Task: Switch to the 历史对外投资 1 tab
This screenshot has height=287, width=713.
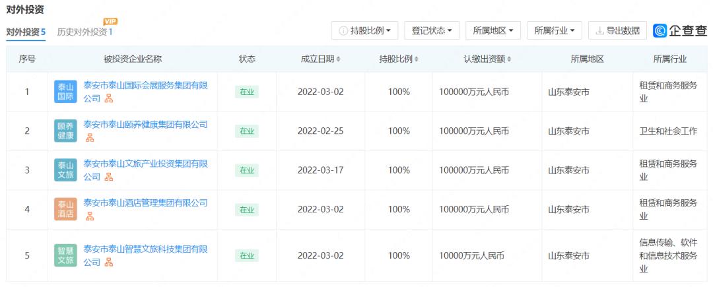Action: click(x=85, y=32)
